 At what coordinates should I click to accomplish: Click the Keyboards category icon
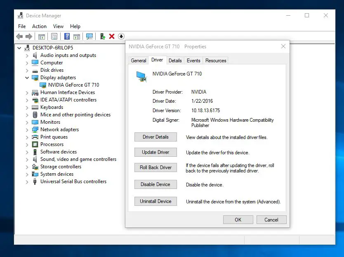coord(35,107)
